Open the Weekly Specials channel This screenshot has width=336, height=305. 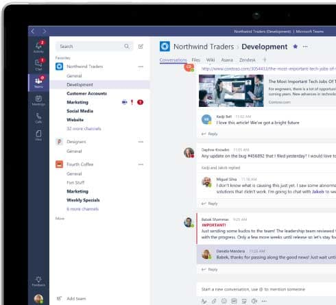(x=83, y=200)
